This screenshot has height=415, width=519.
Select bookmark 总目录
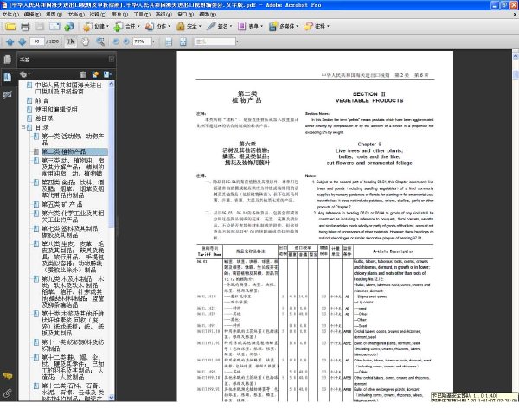coord(44,118)
